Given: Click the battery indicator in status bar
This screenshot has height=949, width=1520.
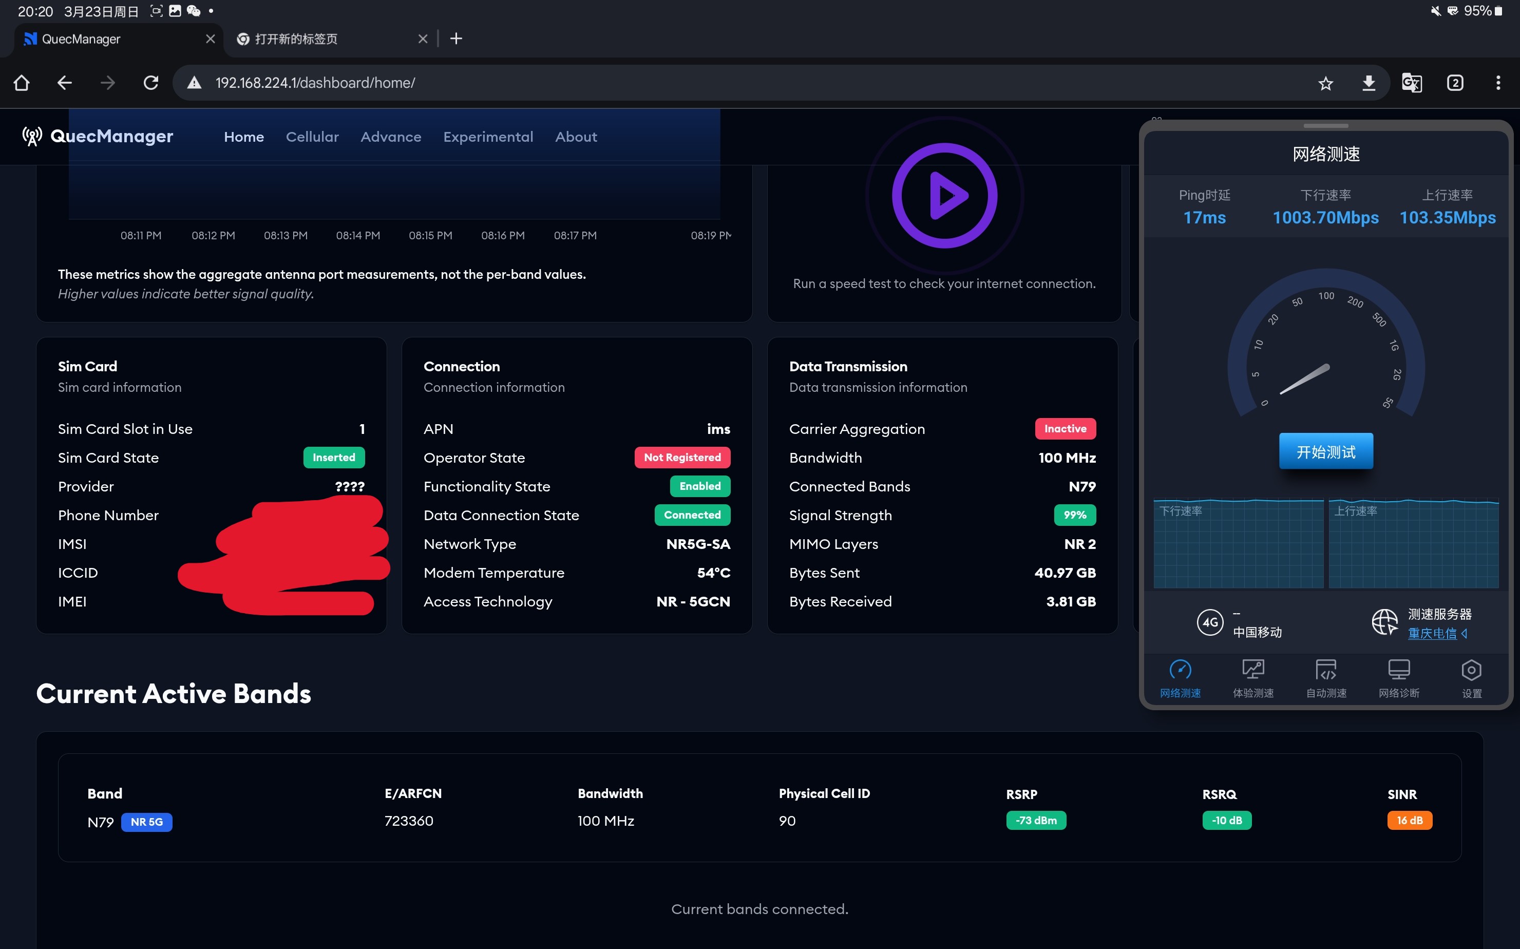Looking at the screenshot, I should pos(1498,11).
